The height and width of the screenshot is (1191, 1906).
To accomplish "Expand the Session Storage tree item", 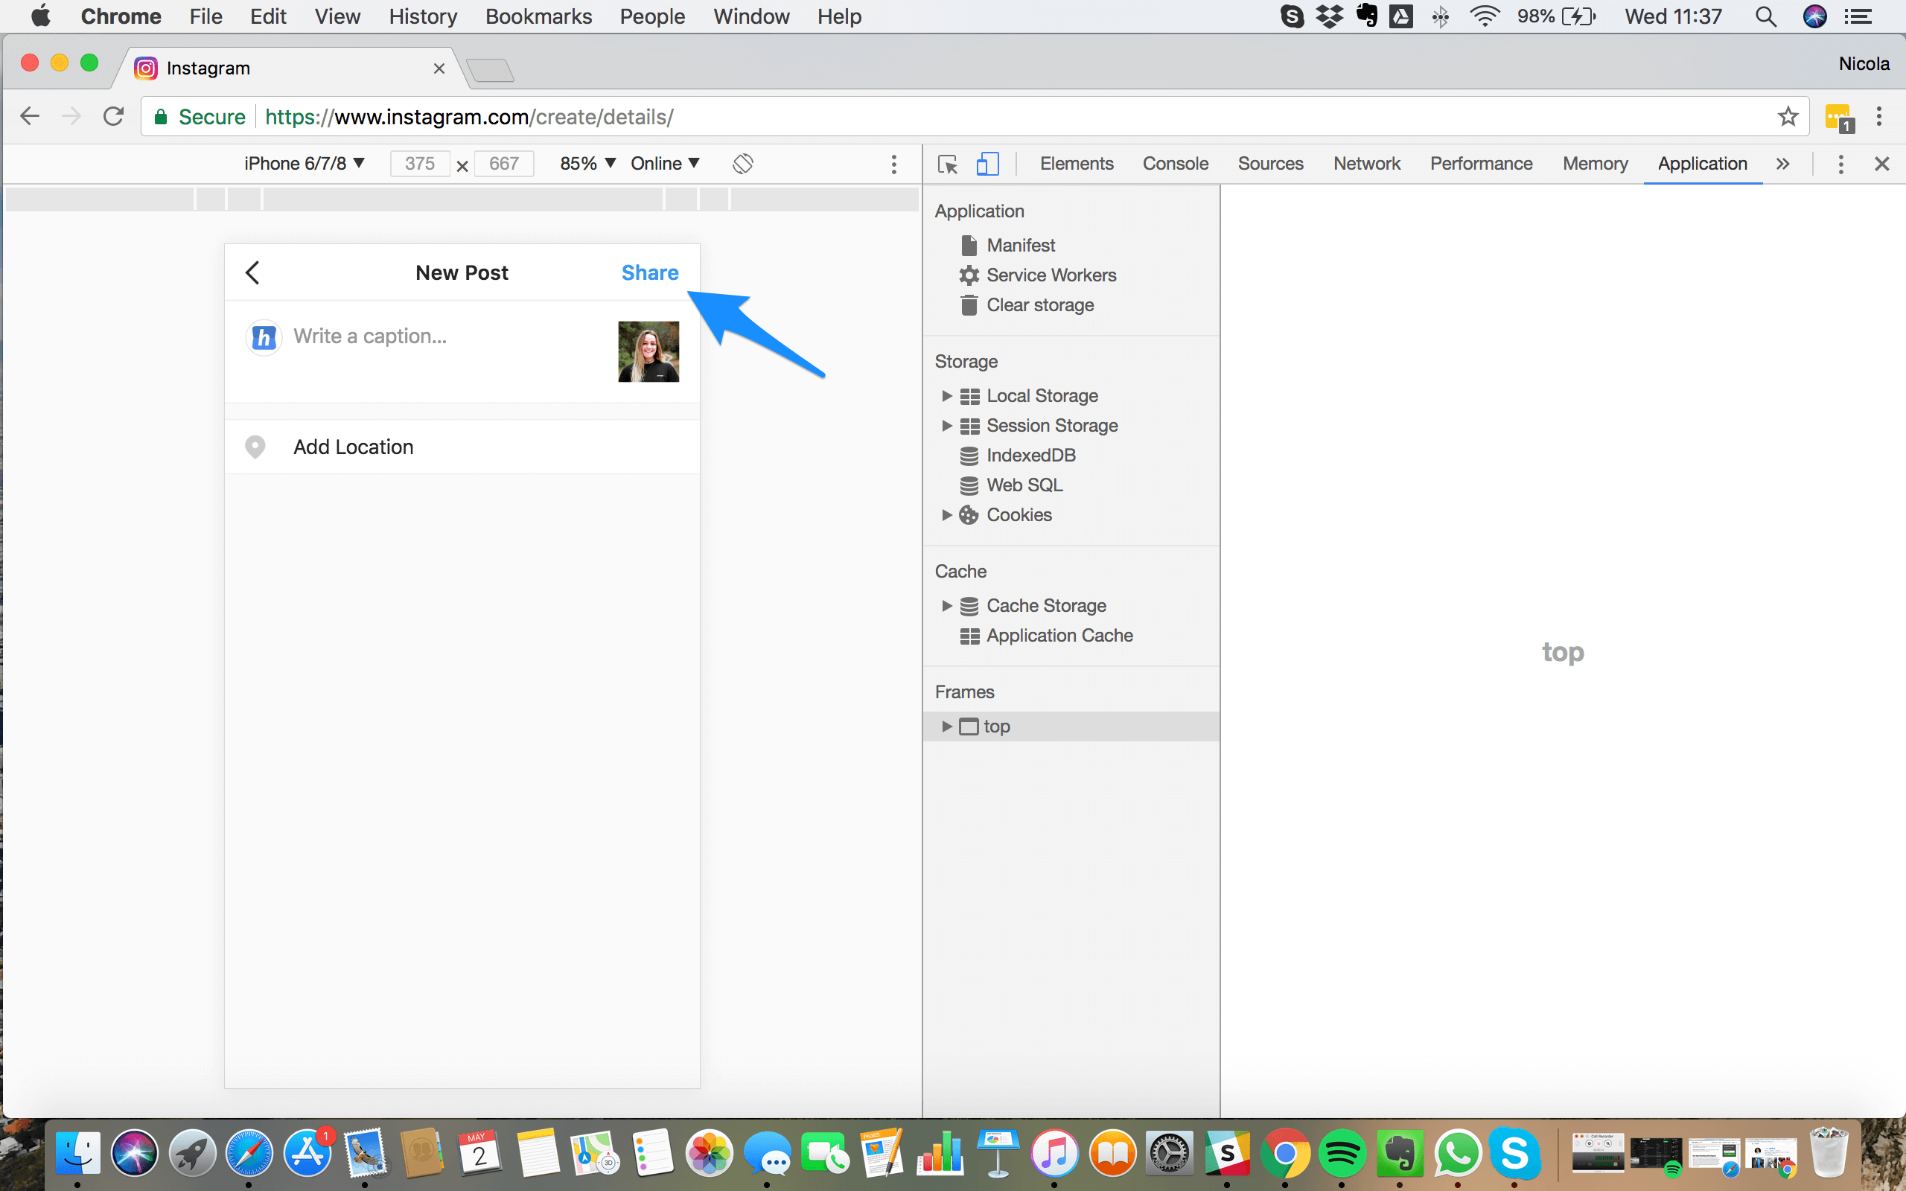I will [947, 425].
